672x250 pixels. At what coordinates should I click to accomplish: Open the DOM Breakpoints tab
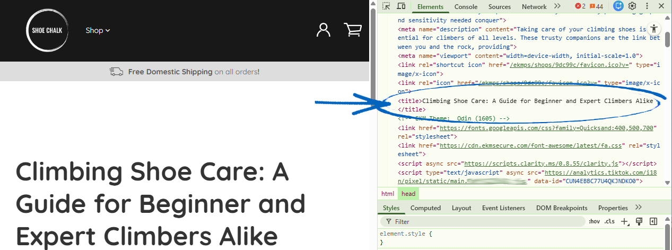point(562,208)
